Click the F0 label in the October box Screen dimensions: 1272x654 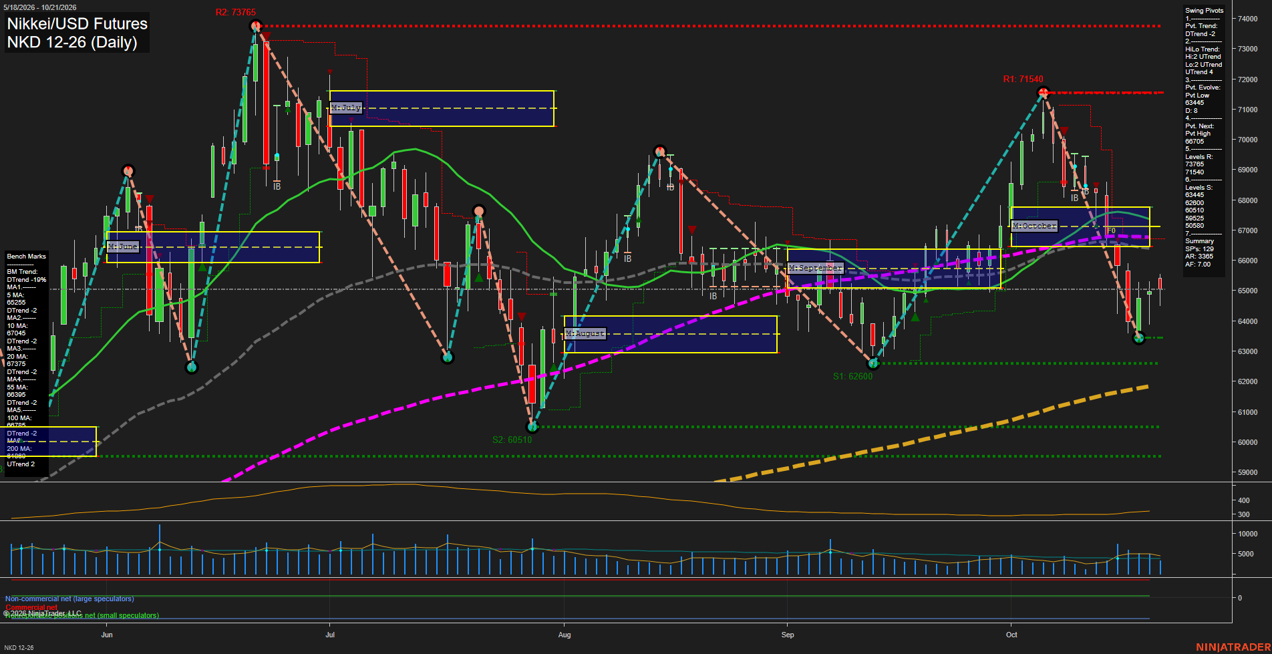click(x=1111, y=230)
